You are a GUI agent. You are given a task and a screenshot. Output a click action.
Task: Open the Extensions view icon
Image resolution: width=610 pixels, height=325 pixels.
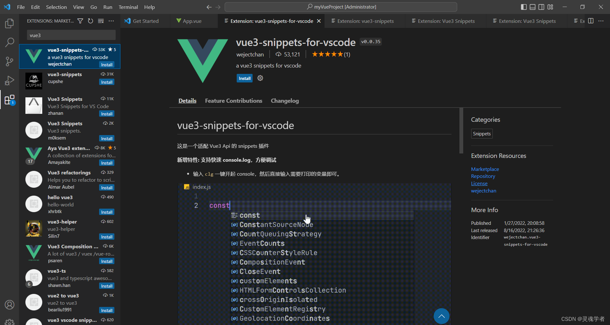tap(10, 100)
